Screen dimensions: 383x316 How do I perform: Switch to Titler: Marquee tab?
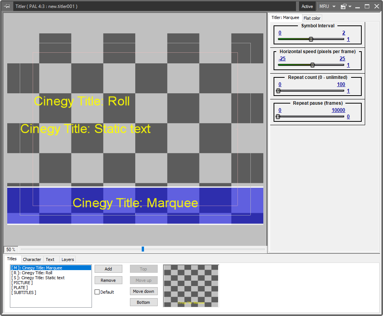pos(285,17)
